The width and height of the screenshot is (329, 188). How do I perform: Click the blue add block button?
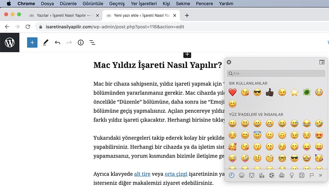tap(32, 43)
